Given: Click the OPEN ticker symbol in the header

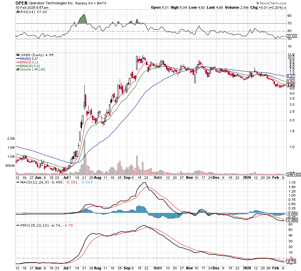Looking at the screenshot, I should [21, 3].
